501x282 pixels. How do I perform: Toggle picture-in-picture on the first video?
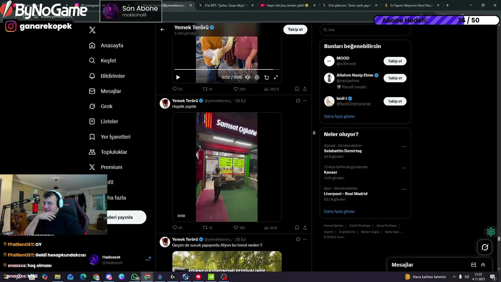[x=267, y=77]
